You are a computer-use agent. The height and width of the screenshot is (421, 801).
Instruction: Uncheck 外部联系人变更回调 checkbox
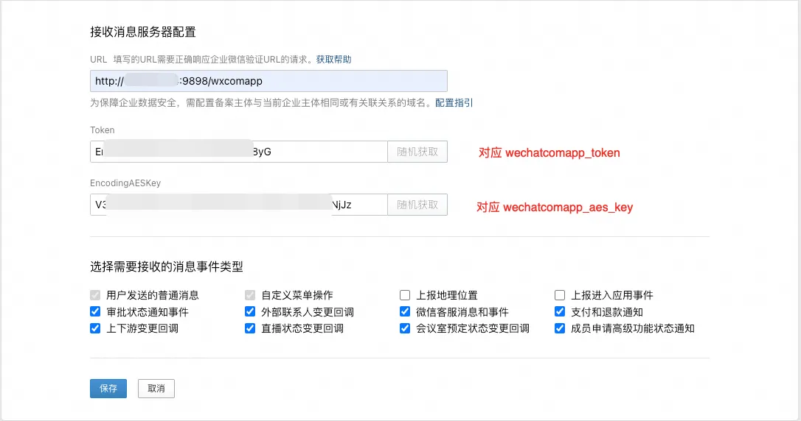(250, 311)
